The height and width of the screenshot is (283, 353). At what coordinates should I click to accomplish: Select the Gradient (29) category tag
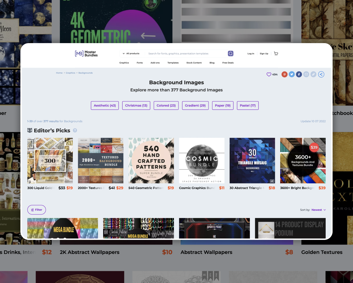pos(195,106)
